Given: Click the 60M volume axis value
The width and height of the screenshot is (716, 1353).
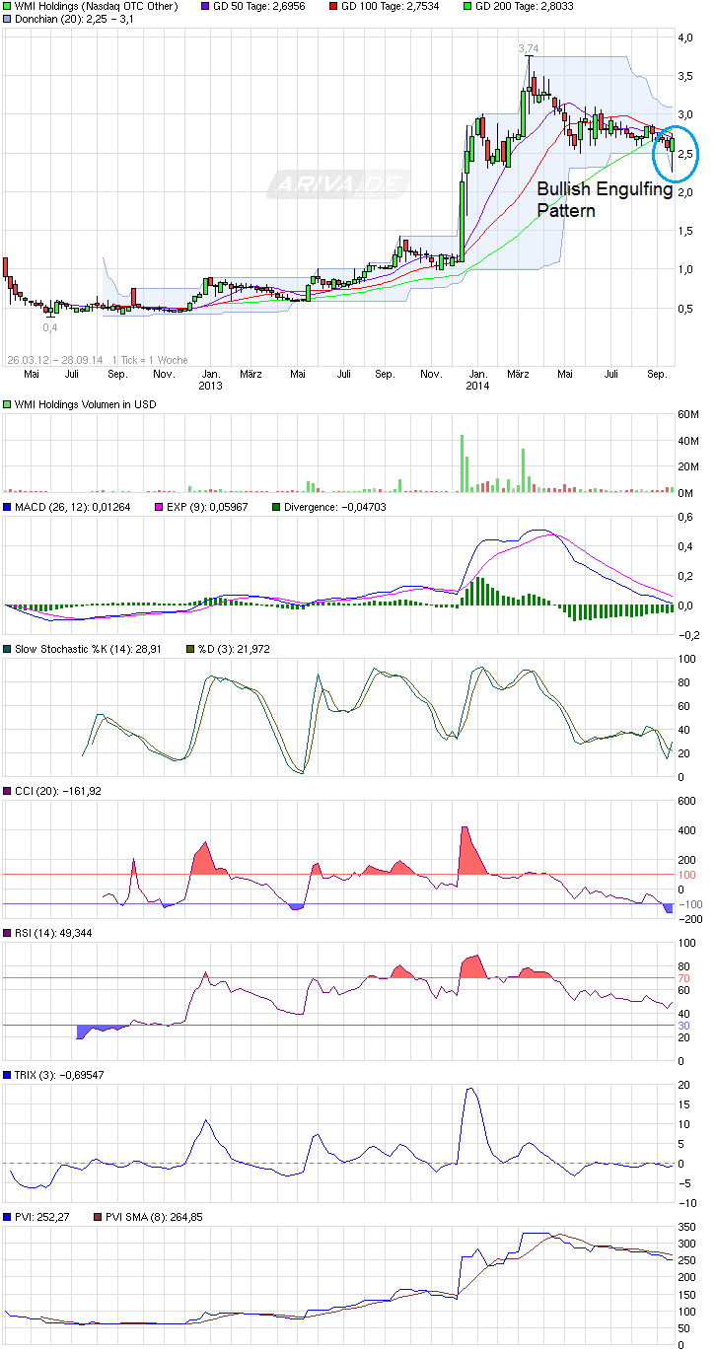Looking at the screenshot, I should coord(686,414).
